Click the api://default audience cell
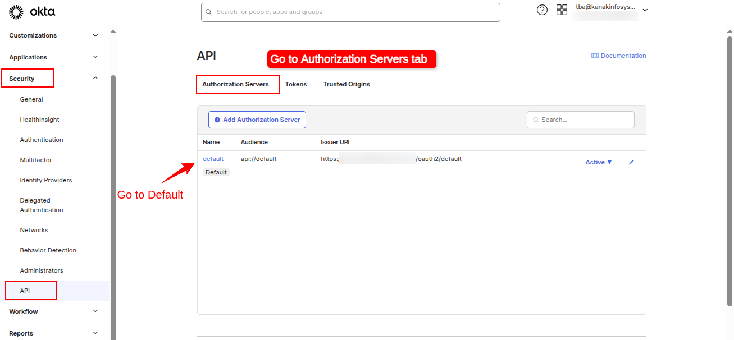 click(259, 159)
